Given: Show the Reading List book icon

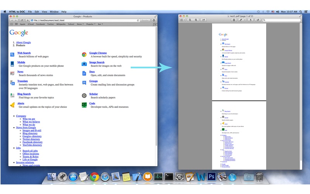Looking at the screenshot, I should click(x=12, y=24).
